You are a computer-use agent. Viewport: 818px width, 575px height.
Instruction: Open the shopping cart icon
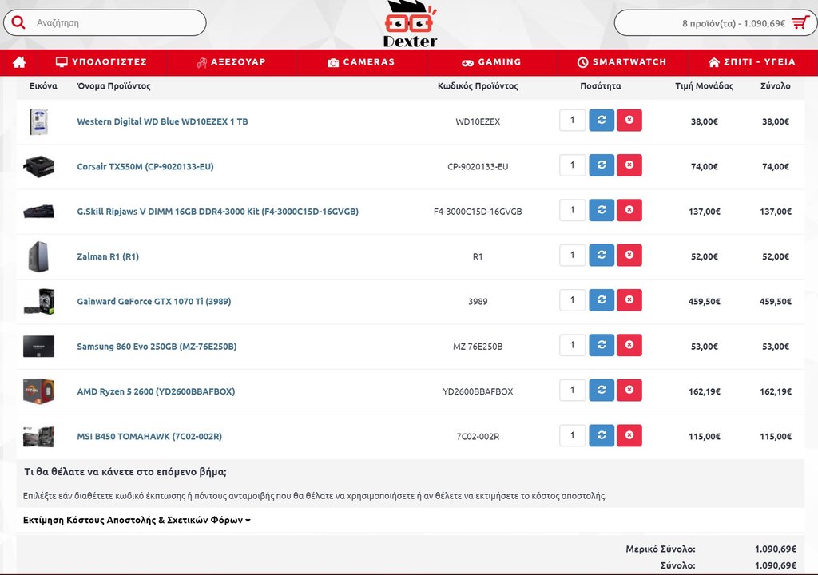(x=800, y=23)
